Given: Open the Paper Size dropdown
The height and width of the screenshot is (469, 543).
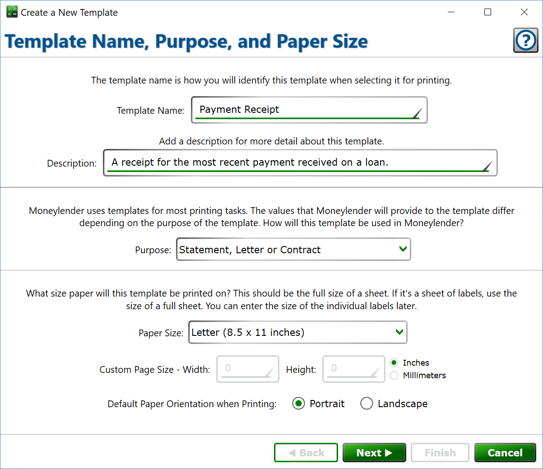Looking at the screenshot, I should [298, 332].
